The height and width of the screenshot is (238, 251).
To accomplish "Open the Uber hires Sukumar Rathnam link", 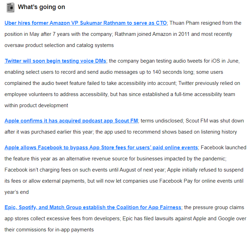I will pyautogui.click(x=86, y=23).
